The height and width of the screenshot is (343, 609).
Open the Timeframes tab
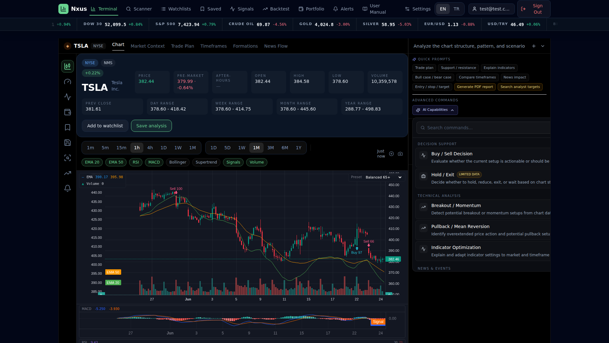pos(213,46)
